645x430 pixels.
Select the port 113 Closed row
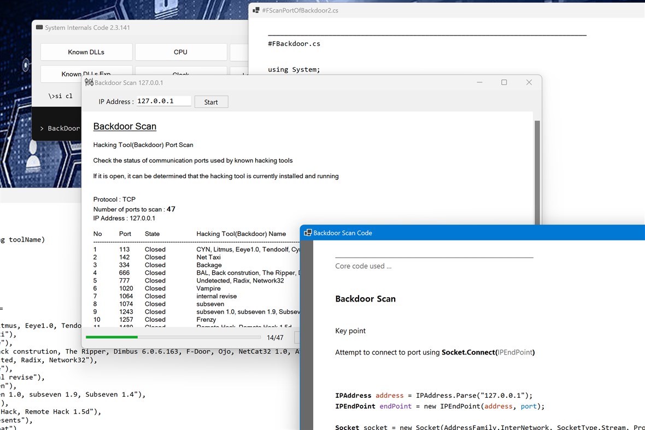[x=164, y=249]
